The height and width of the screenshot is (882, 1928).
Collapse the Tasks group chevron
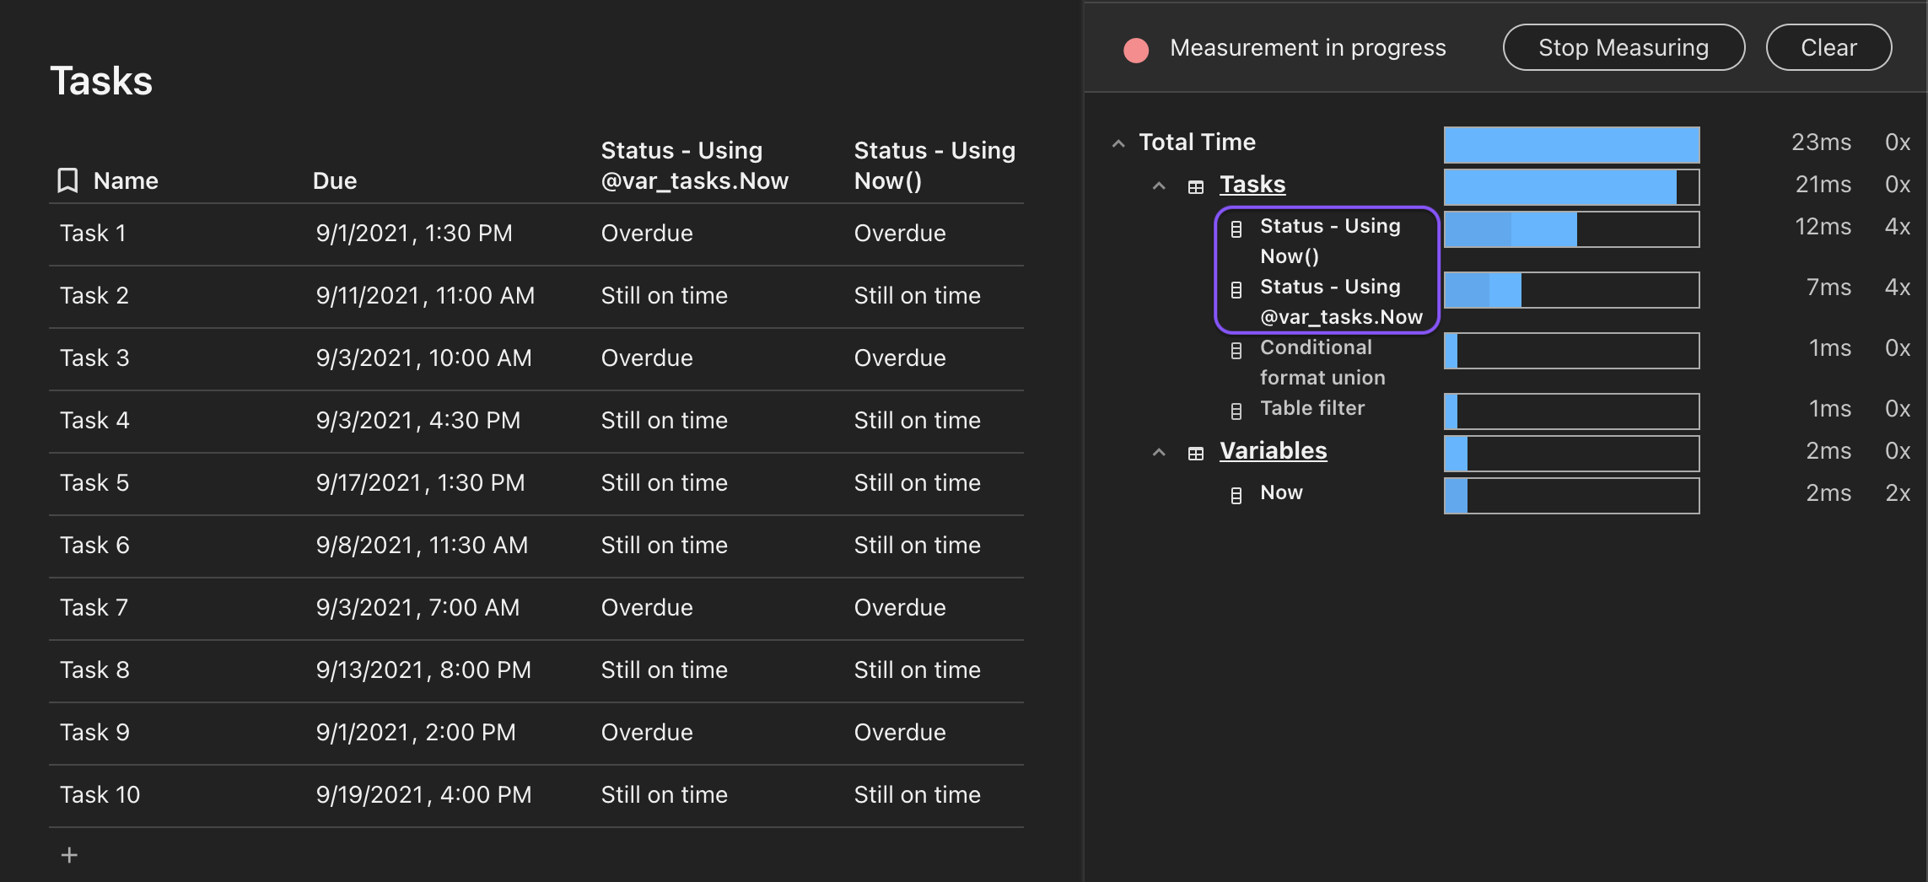1159,186
